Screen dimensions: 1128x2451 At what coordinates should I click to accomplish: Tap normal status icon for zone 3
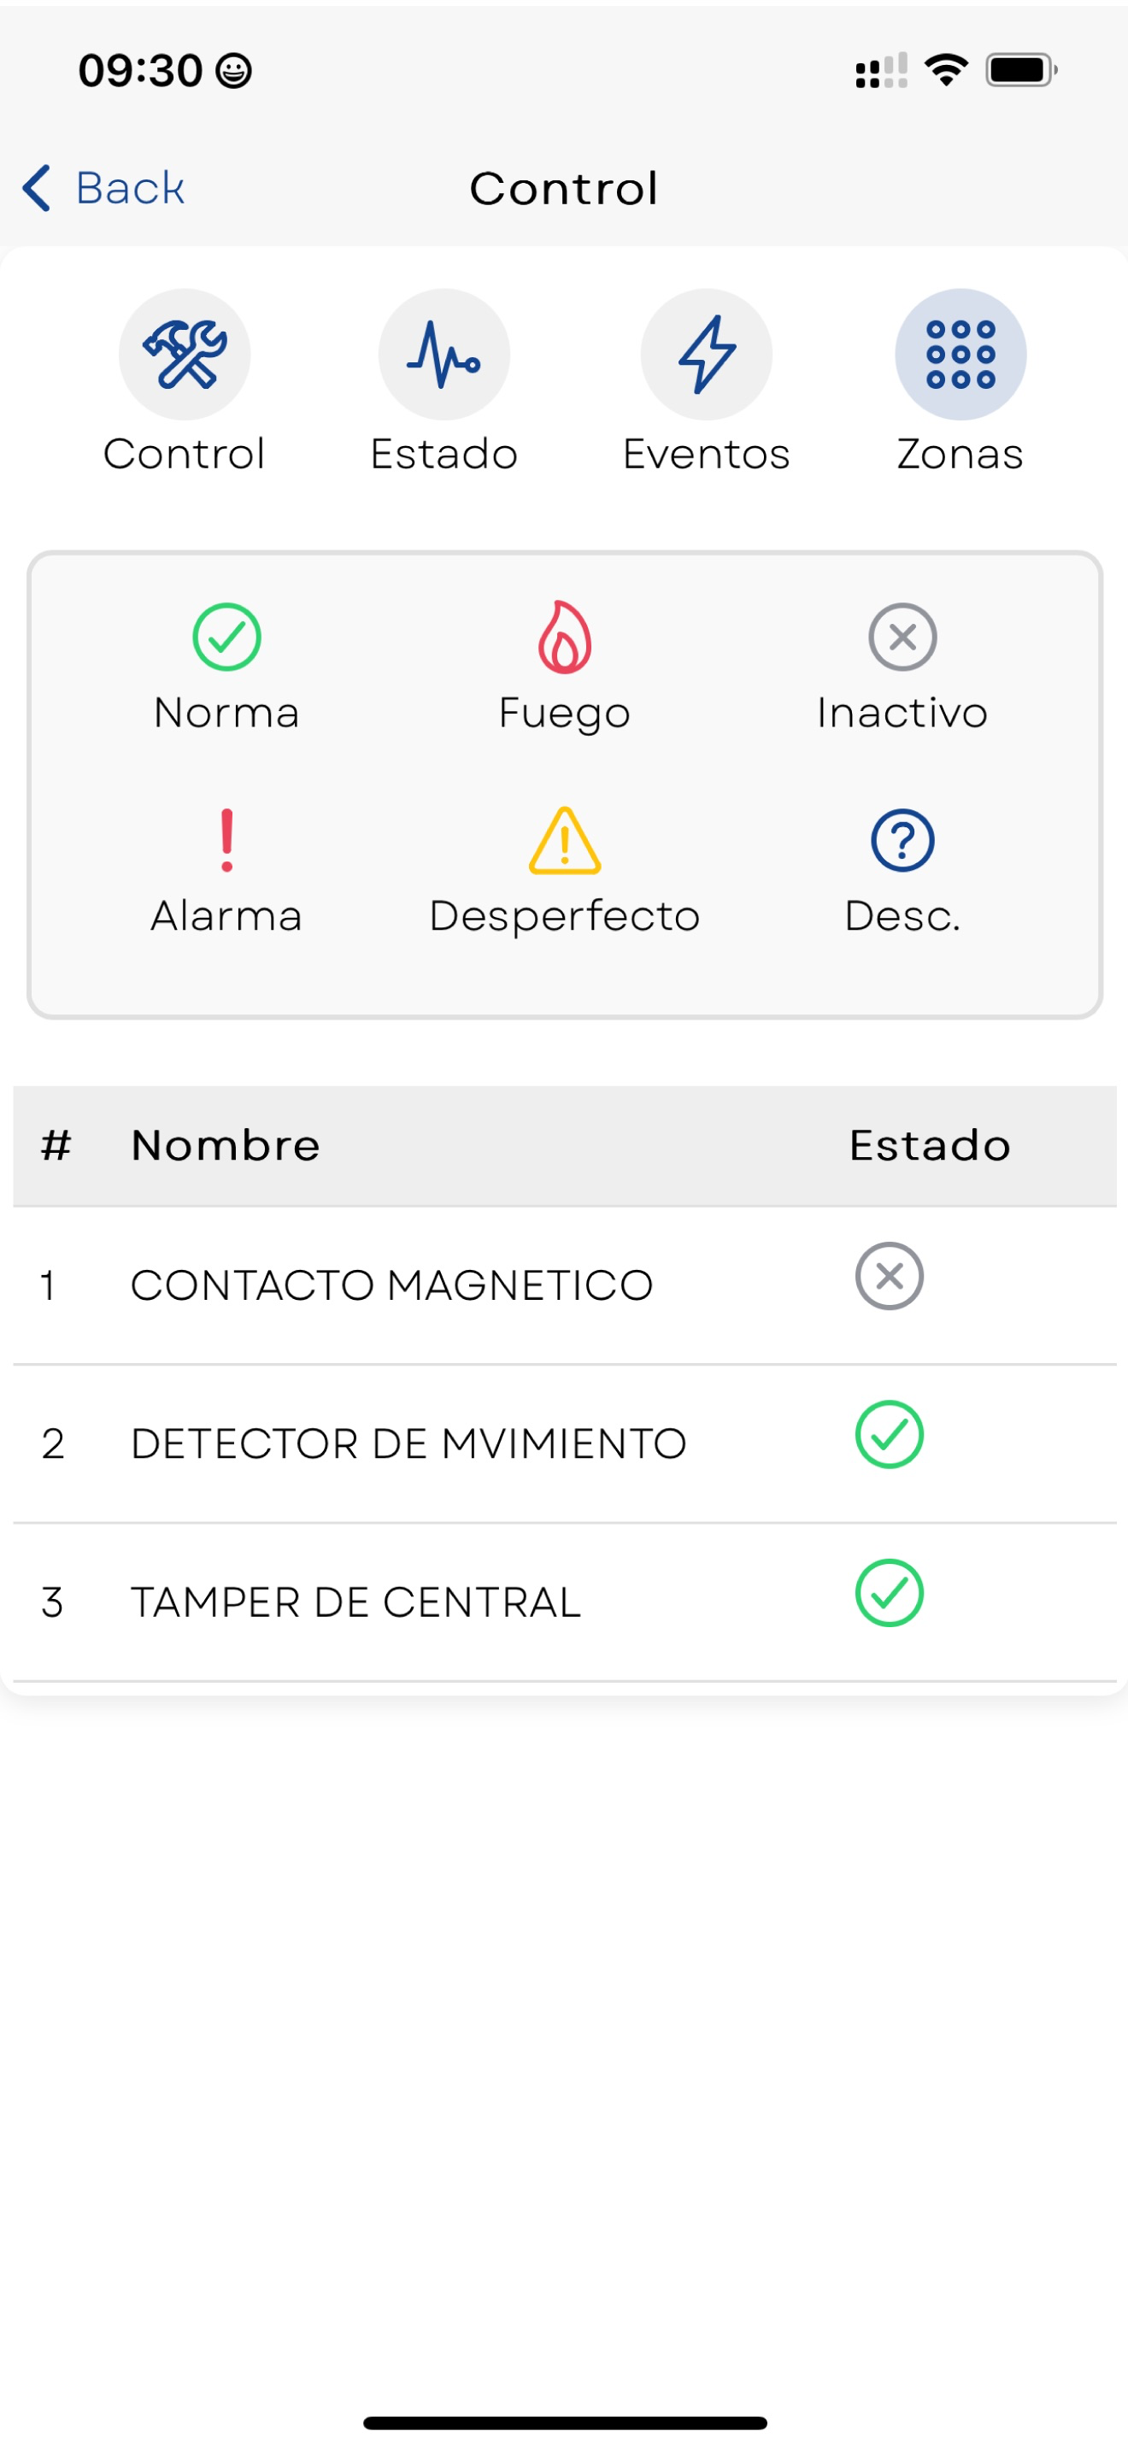(x=889, y=1593)
